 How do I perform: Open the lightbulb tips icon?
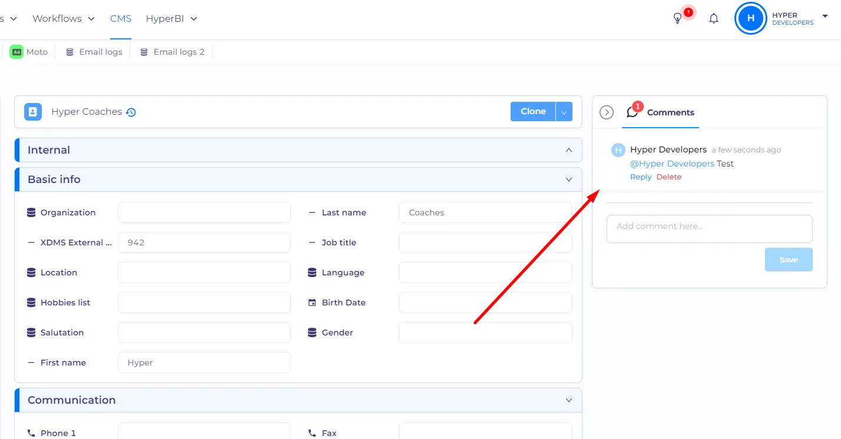tap(677, 19)
